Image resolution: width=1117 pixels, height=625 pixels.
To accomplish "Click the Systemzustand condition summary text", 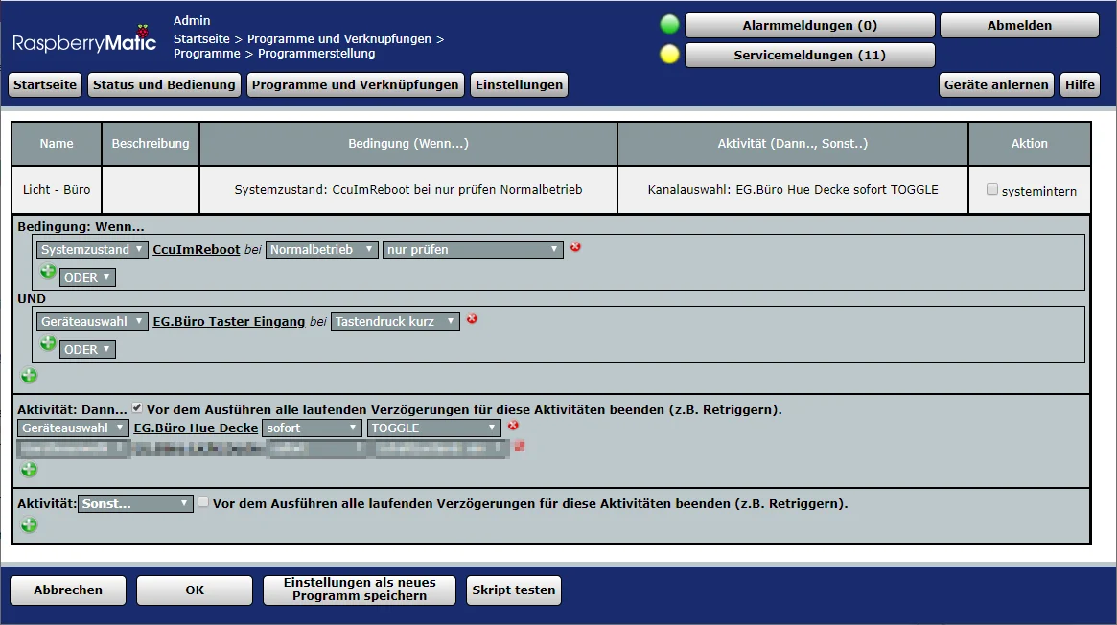I will [x=408, y=190].
